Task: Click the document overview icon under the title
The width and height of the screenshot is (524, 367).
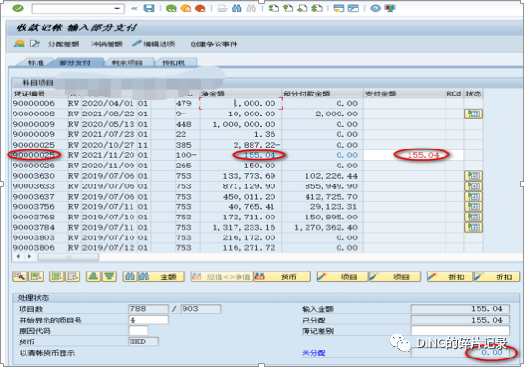Action: click(x=19, y=44)
